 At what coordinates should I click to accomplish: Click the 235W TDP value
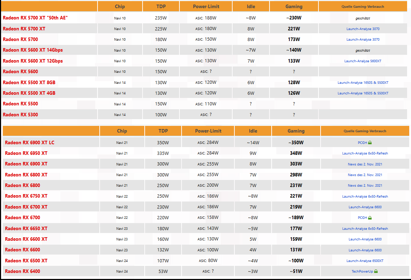[x=161, y=18]
